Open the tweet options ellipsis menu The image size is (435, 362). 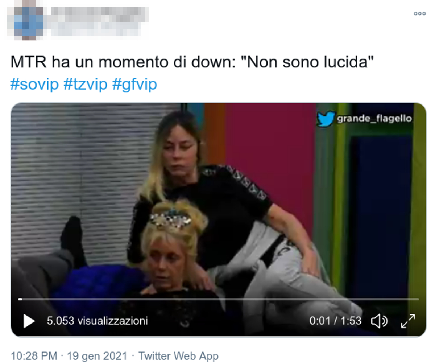(419, 13)
